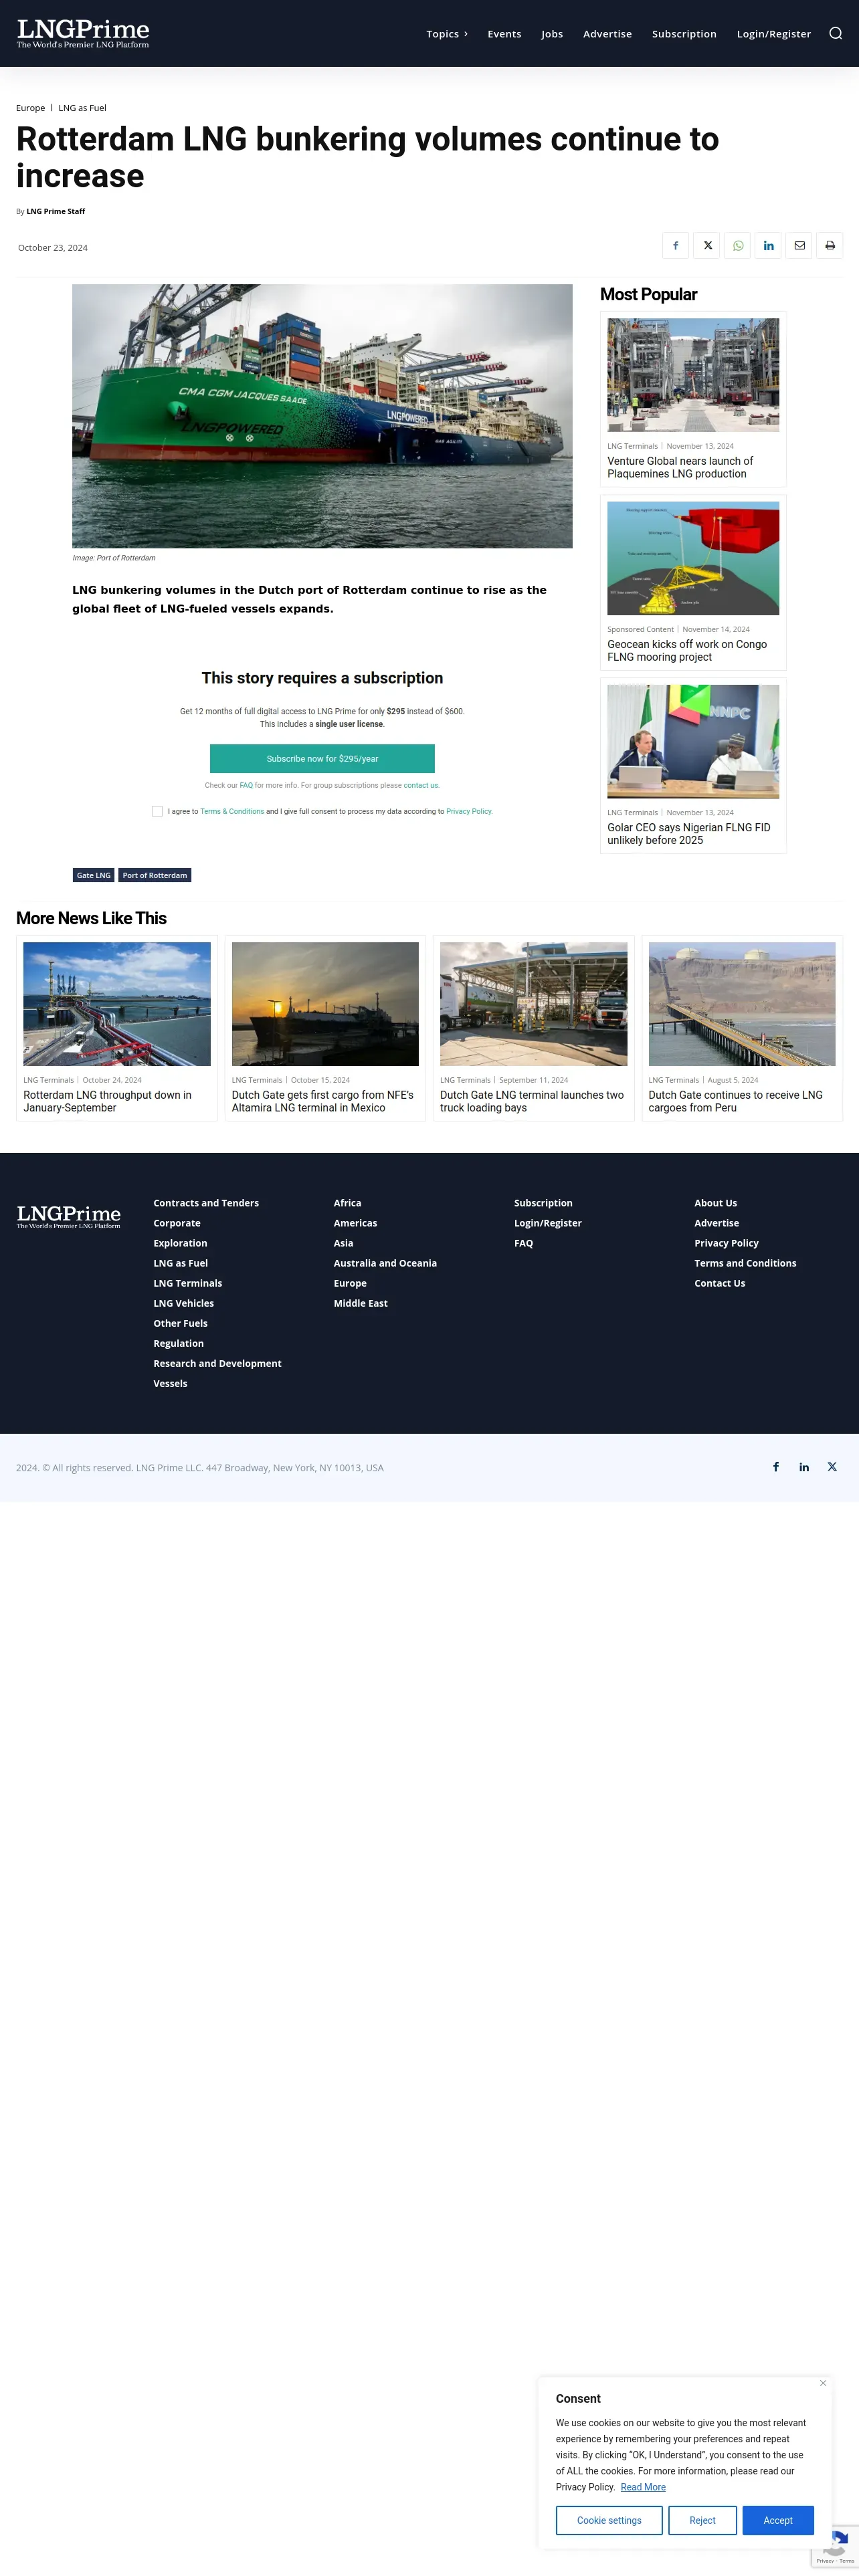Click the reCAPTCHA badge
This screenshot has height=2576, width=859.
836,2546
